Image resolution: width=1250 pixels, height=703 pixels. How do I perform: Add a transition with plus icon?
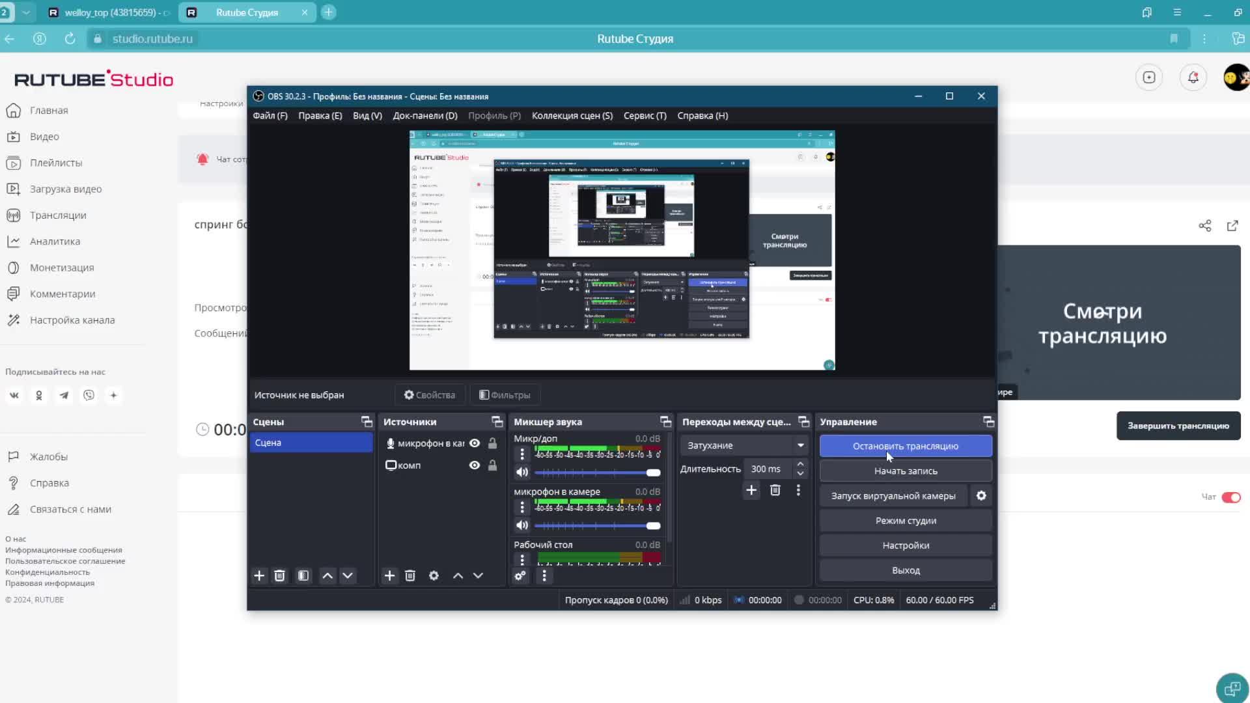[x=751, y=490]
